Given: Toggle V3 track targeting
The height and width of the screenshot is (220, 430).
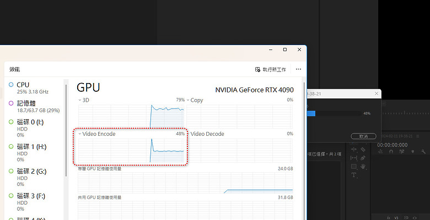Looking at the screenshot, I should coord(396,218).
